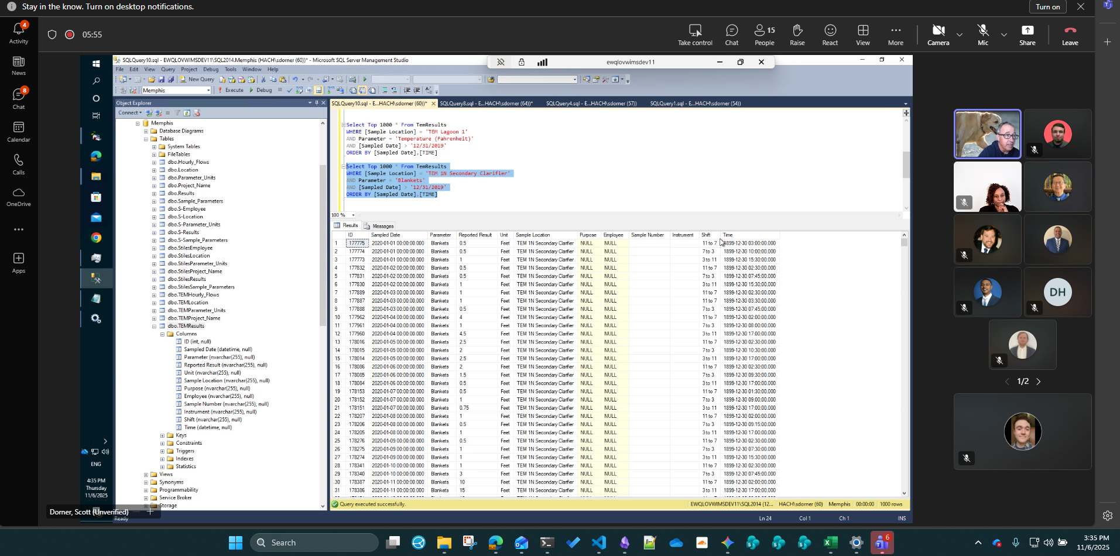Open the Chat panel in meeting toolbar
This screenshot has width=1120, height=556.
click(731, 35)
